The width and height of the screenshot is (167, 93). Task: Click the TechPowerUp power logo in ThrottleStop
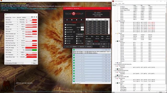pos(74,14)
